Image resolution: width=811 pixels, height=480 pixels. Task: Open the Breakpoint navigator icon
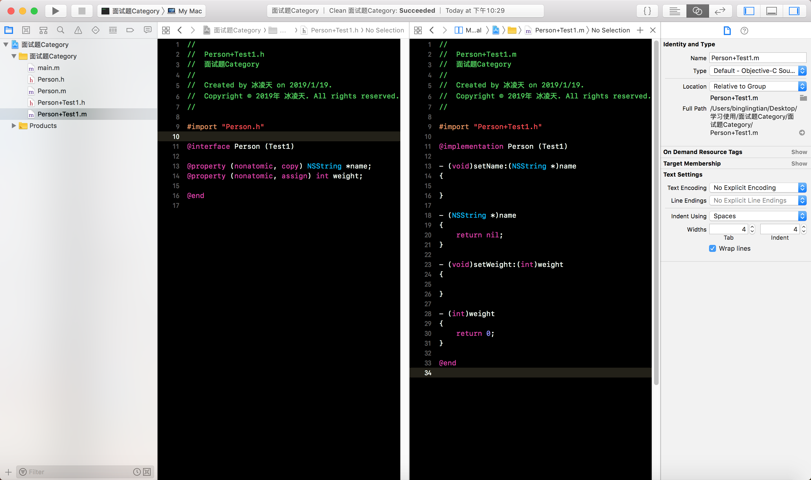pos(130,30)
